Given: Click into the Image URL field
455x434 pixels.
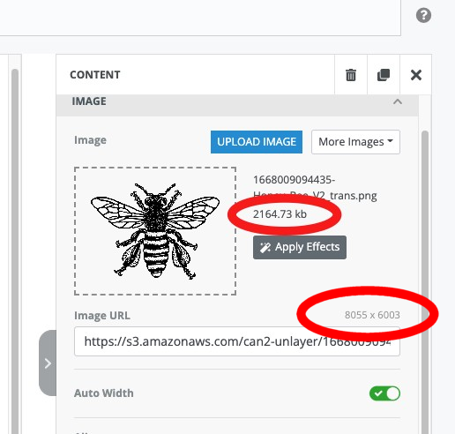Looking at the screenshot, I should [237, 341].
